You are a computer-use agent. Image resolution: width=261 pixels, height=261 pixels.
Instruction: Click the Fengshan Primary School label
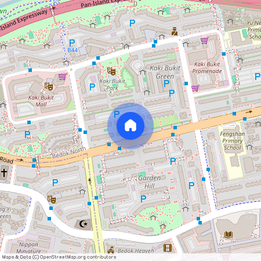click(x=233, y=141)
